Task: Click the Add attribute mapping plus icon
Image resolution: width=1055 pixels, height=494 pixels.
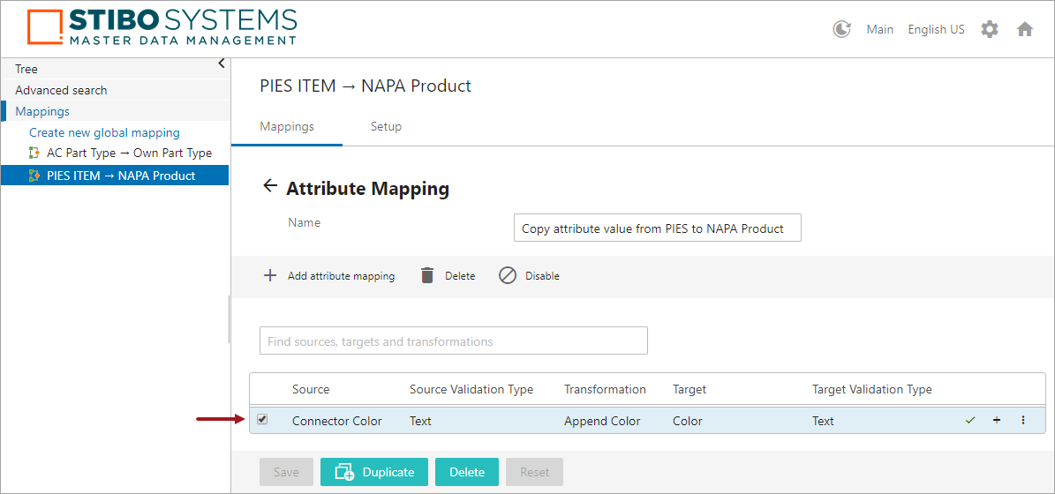Action: (x=270, y=275)
